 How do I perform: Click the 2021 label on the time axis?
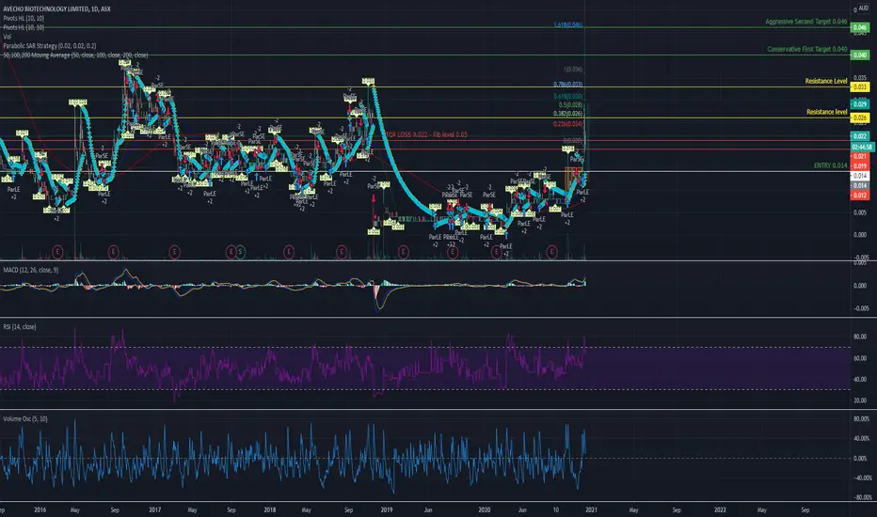click(591, 509)
